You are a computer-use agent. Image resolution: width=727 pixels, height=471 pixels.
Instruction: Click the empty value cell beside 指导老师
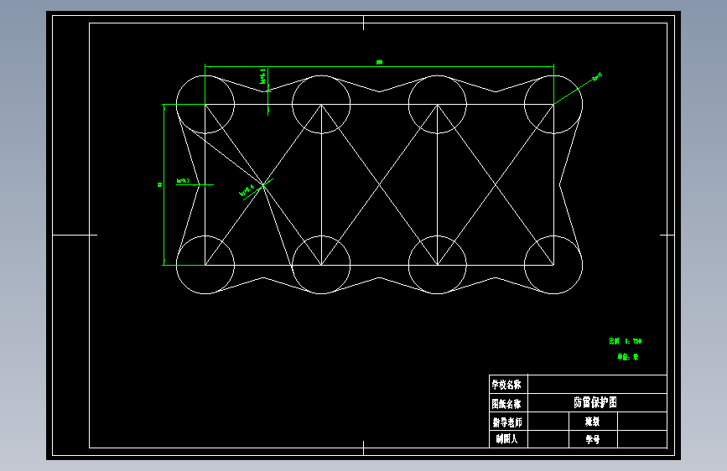pos(548,422)
